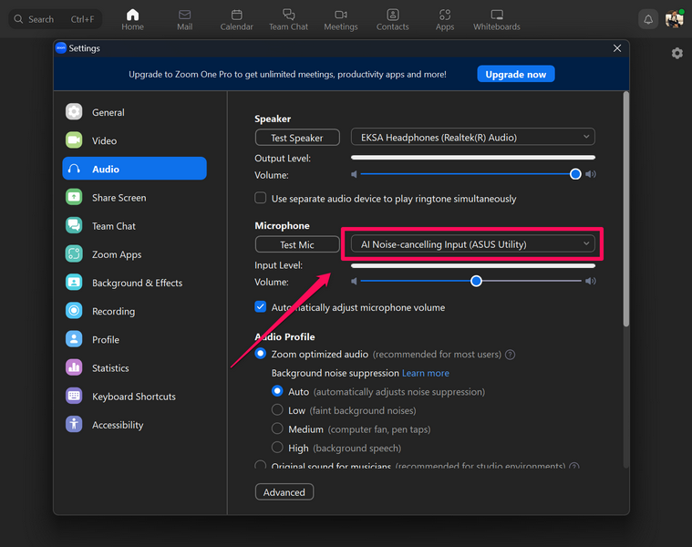This screenshot has width=692, height=547.
Task: Open the Zoom Apps settings section icon
Action: [74, 254]
